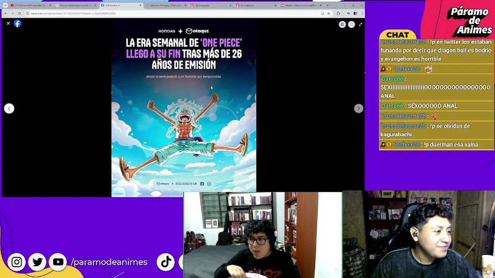Click the /paramodeanimes handle text
The image size is (495, 278).
coord(109,262)
